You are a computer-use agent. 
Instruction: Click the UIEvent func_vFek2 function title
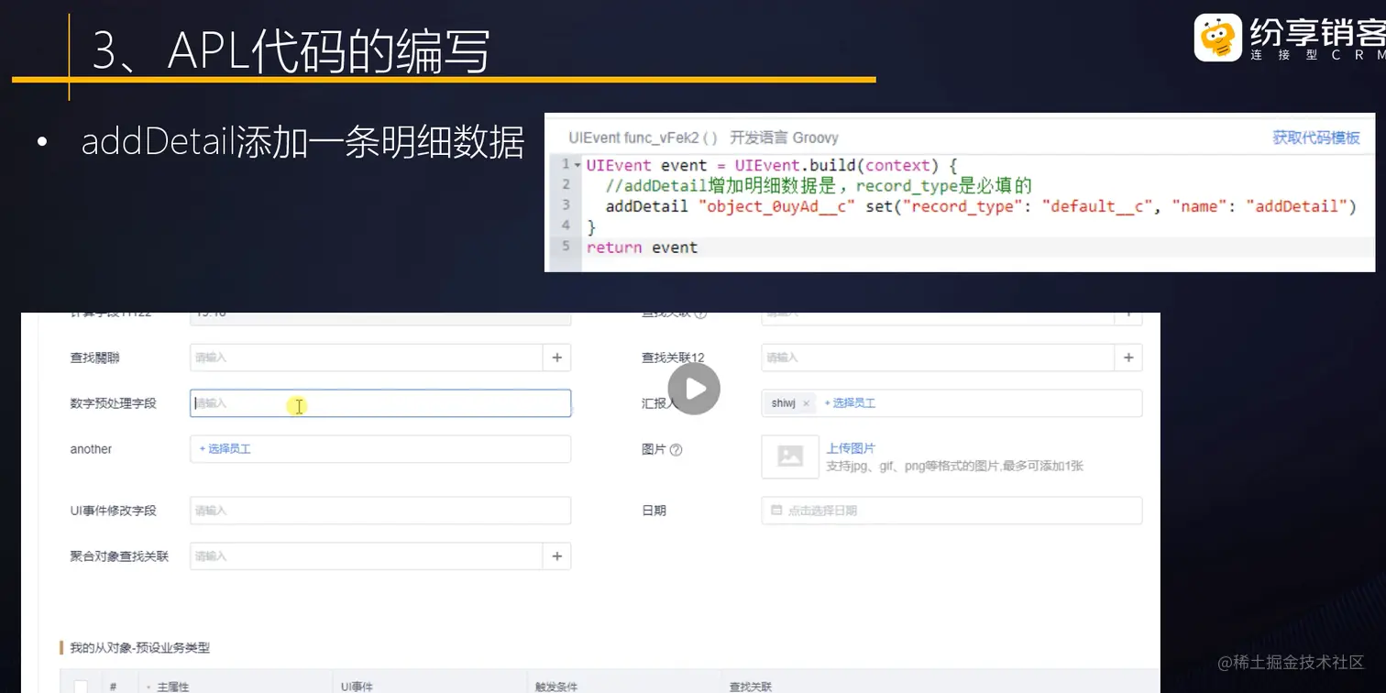click(643, 137)
